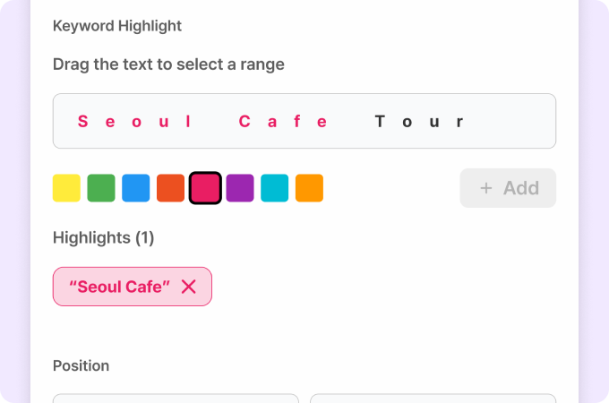Select the red-orange highlight color swatch
Screen dimensions: 609x403
(x=170, y=188)
